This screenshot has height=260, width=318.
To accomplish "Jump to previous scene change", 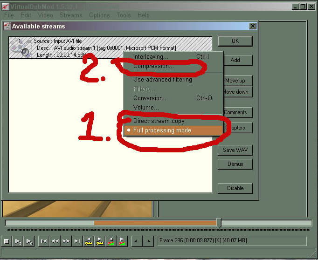I will [x=111, y=241].
